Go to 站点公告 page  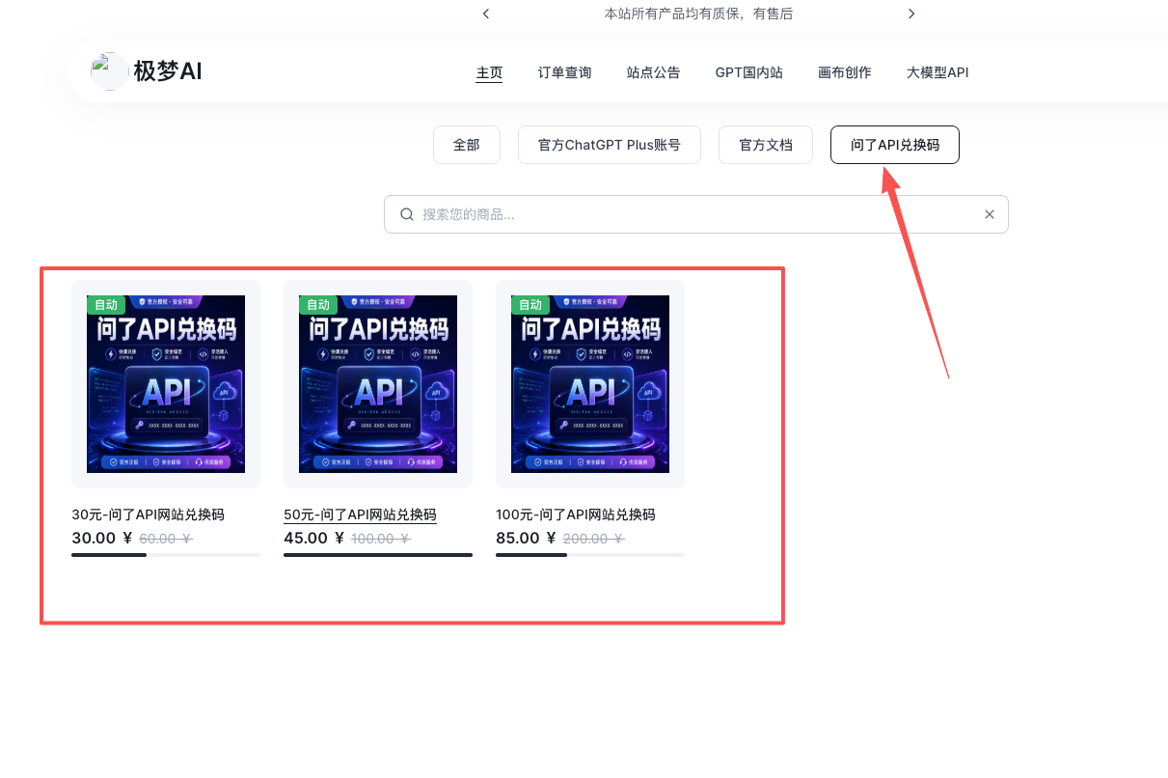[653, 72]
